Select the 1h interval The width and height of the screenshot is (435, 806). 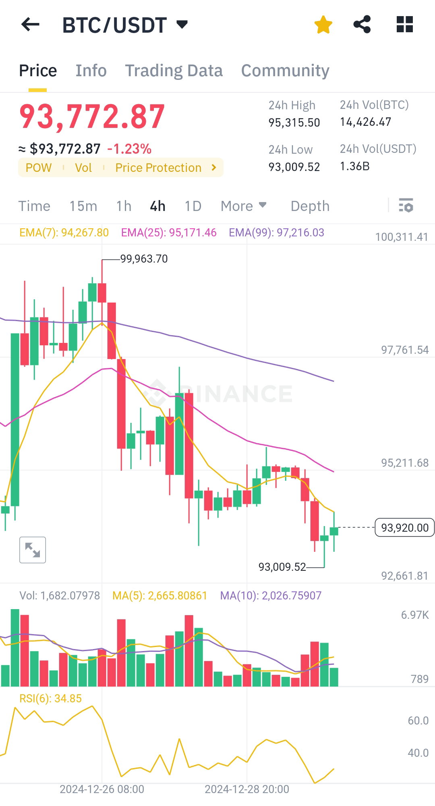pyautogui.click(x=124, y=206)
